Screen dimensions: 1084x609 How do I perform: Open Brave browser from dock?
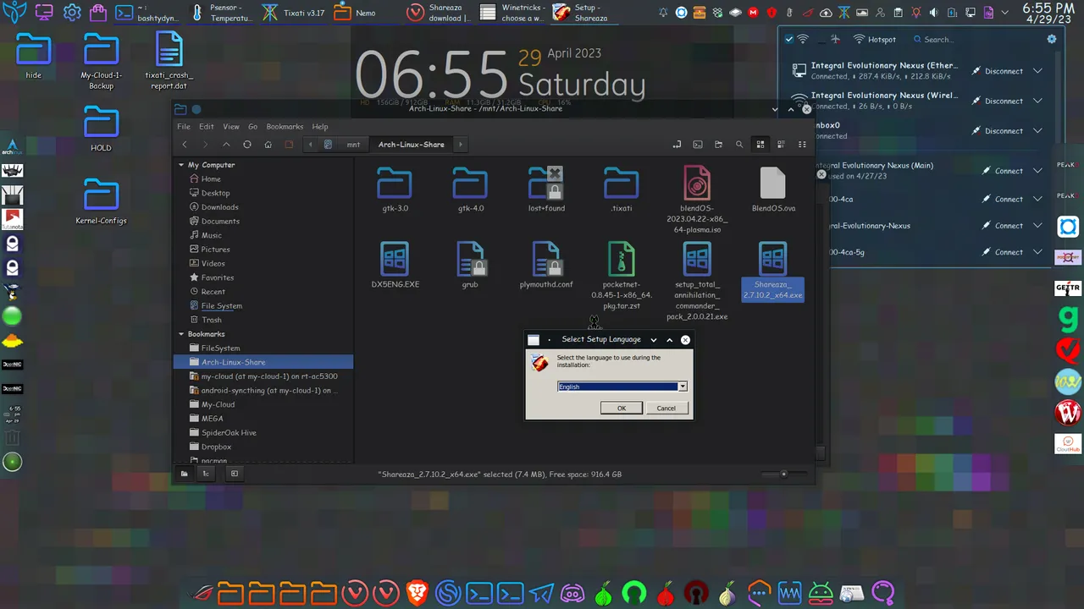tap(418, 594)
